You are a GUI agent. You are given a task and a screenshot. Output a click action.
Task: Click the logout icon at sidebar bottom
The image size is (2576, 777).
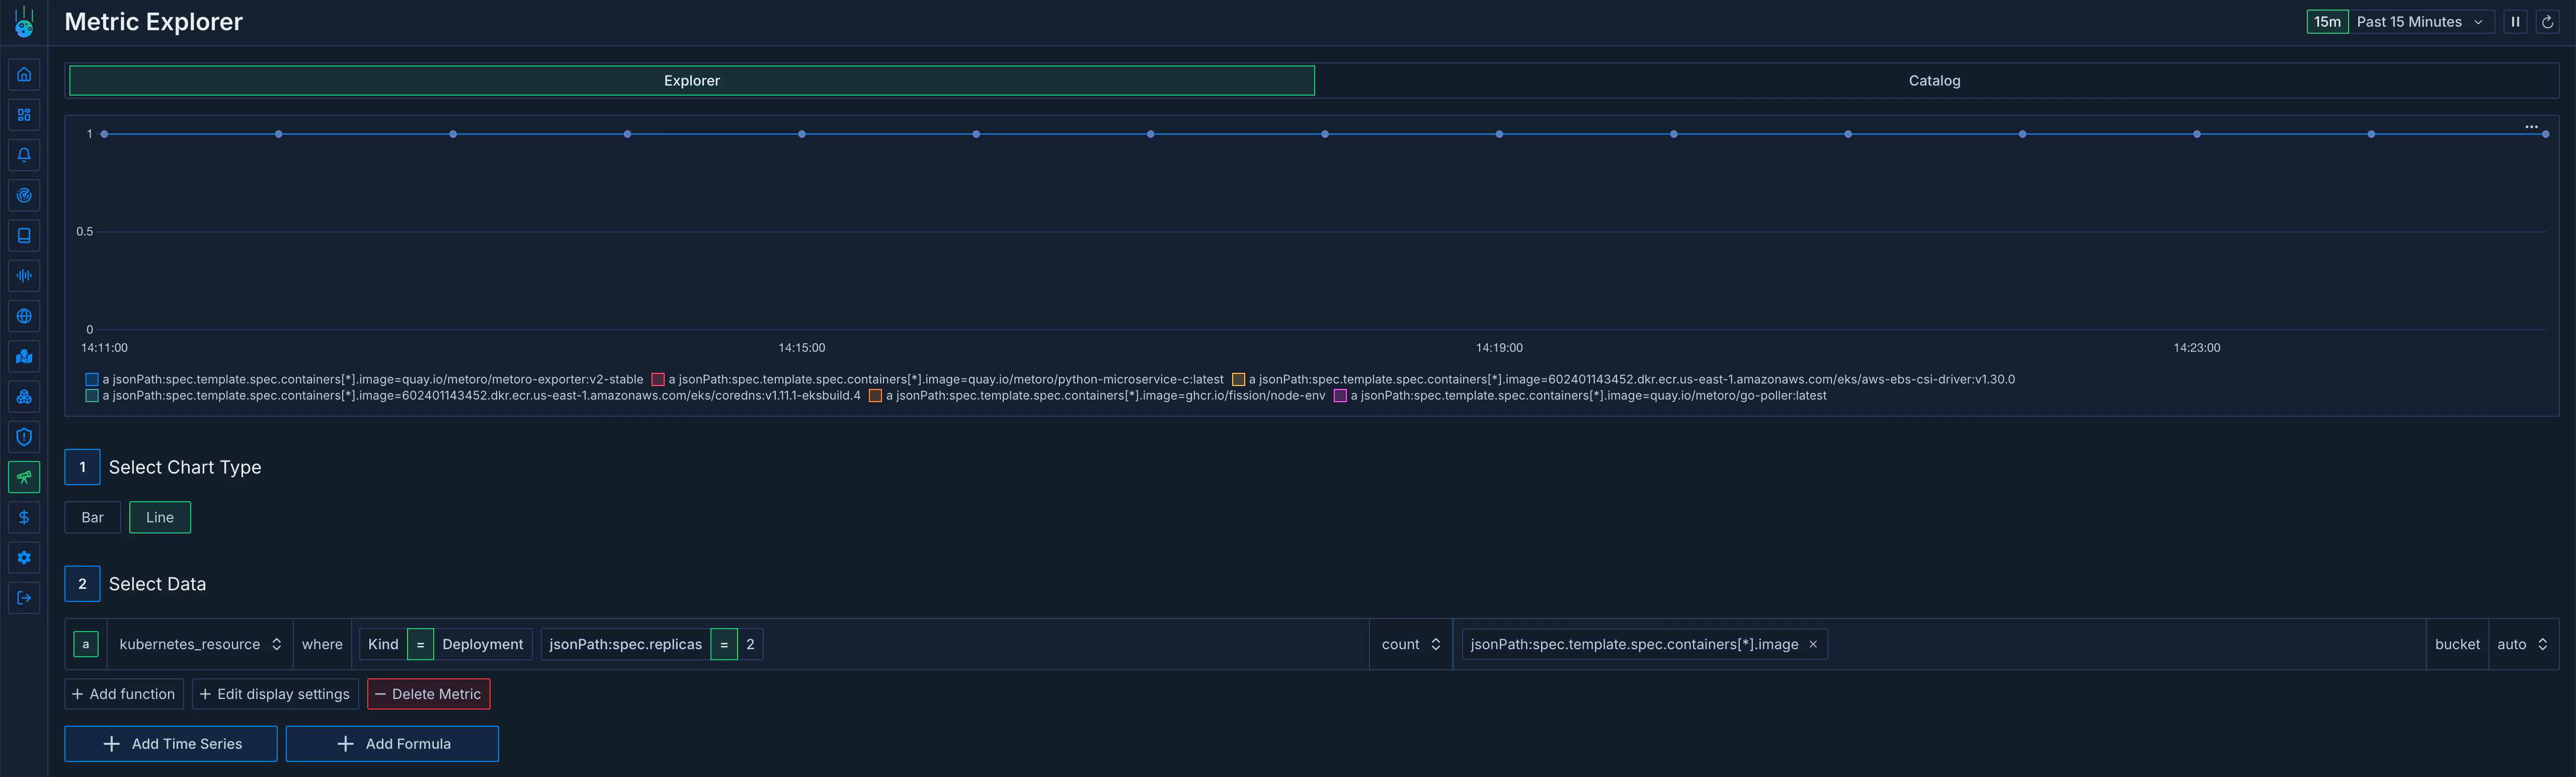click(24, 597)
